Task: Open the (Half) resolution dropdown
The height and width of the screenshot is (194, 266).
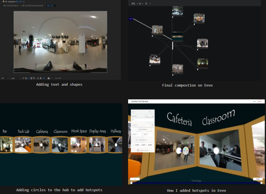Action: [x=15, y=78]
